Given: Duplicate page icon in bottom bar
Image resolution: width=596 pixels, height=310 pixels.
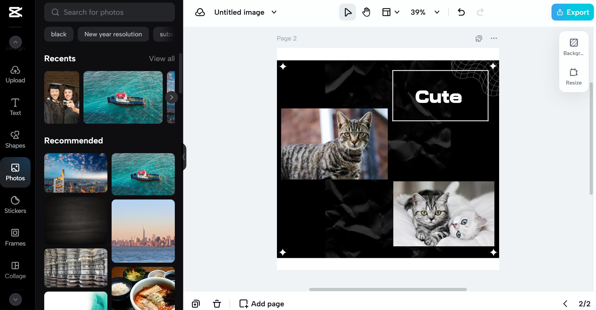Looking at the screenshot, I should coord(196,304).
